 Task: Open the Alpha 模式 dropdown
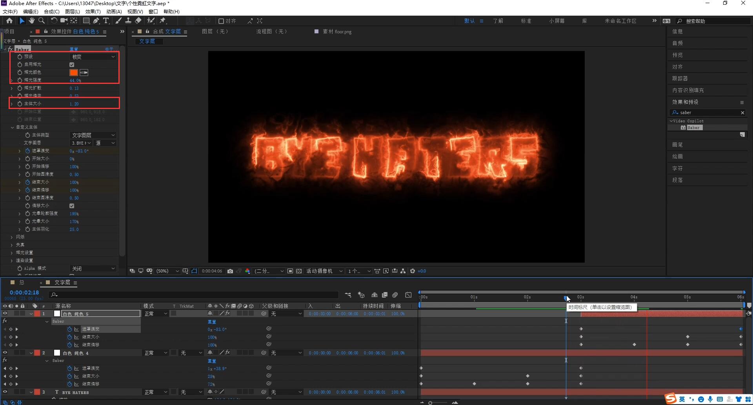click(93, 269)
